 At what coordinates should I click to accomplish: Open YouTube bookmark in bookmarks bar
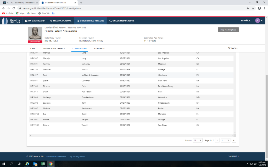point(8,13)
